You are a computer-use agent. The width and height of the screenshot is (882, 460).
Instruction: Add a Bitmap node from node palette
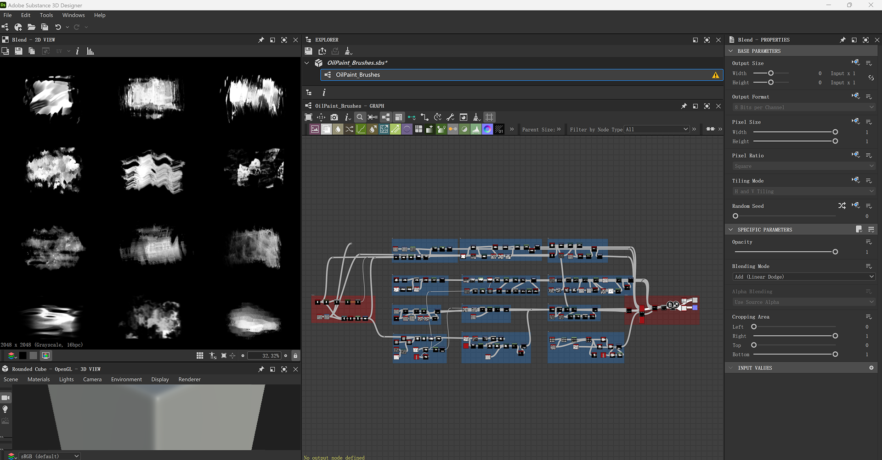(x=315, y=129)
